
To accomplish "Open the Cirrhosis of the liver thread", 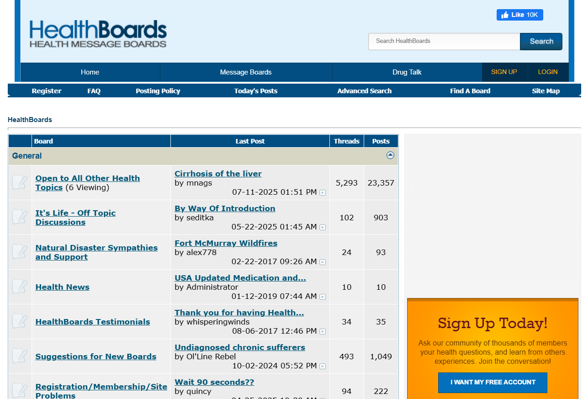I will coord(218,174).
